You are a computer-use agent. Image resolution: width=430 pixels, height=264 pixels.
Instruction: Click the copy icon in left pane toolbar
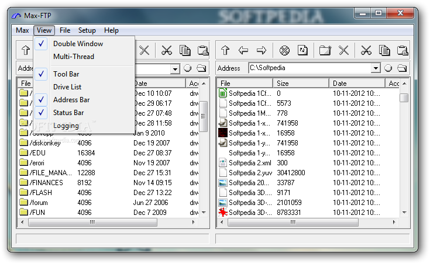point(185,50)
